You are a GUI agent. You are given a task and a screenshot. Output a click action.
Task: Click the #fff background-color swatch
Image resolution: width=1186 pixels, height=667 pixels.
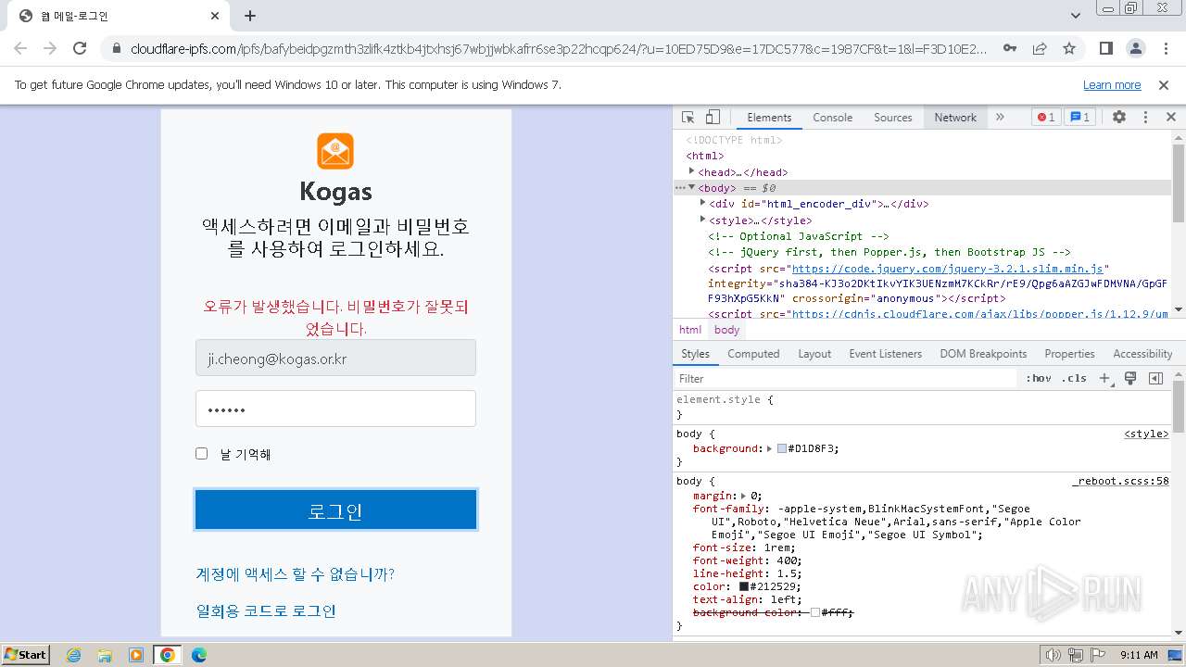(815, 612)
